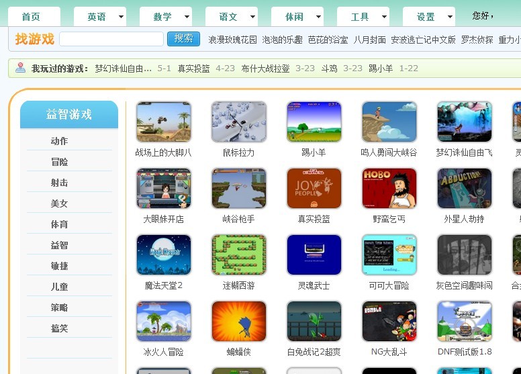
Task: Open the 蝙蝠侠 game thumbnail
Action: point(239,322)
